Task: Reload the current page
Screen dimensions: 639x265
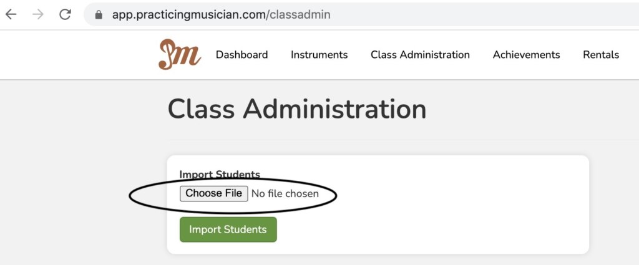Action: pyautogui.click(x=65, y=14)
